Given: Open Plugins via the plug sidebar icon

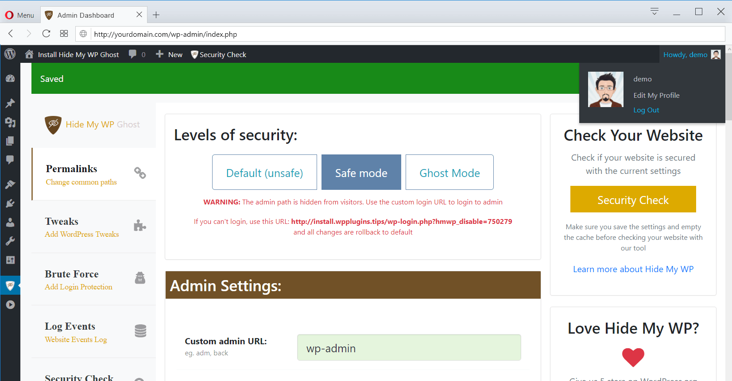Looking at the screenshot, I should pos(10,203).
